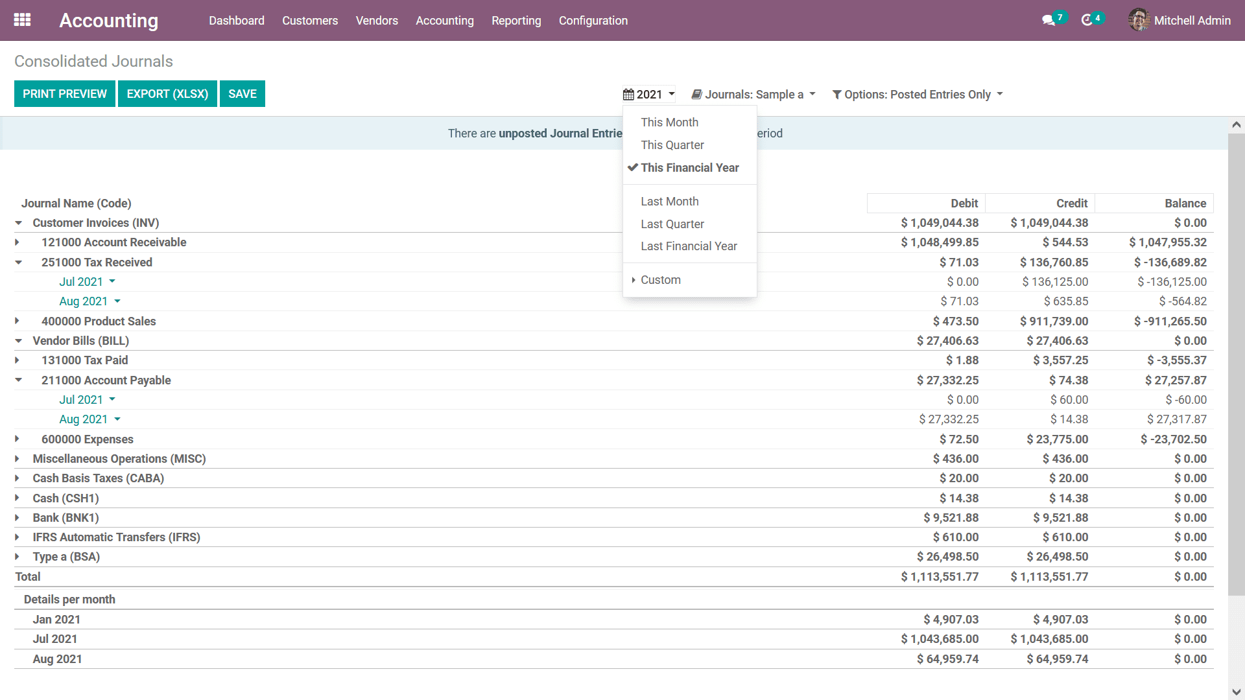1245x700 pixels.
Task: Expand Type a (BSA) journal
Action: [x=18, y=557]
